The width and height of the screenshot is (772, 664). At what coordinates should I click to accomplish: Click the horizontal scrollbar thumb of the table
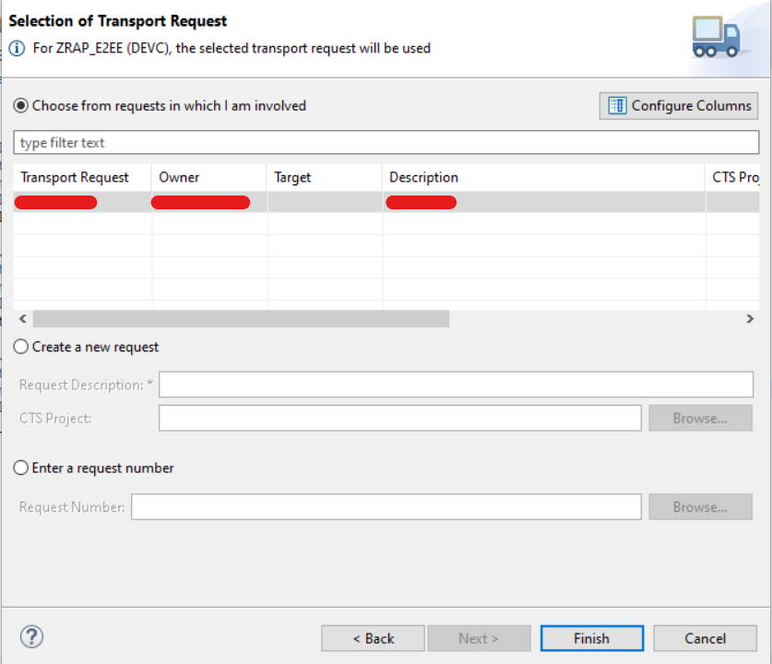click(240, 319)
